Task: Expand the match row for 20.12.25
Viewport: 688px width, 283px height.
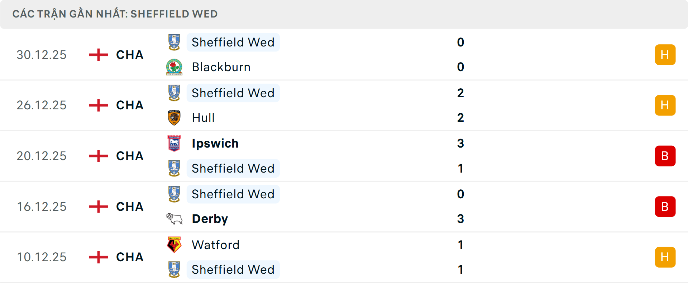Action: [x=344, y=156]
